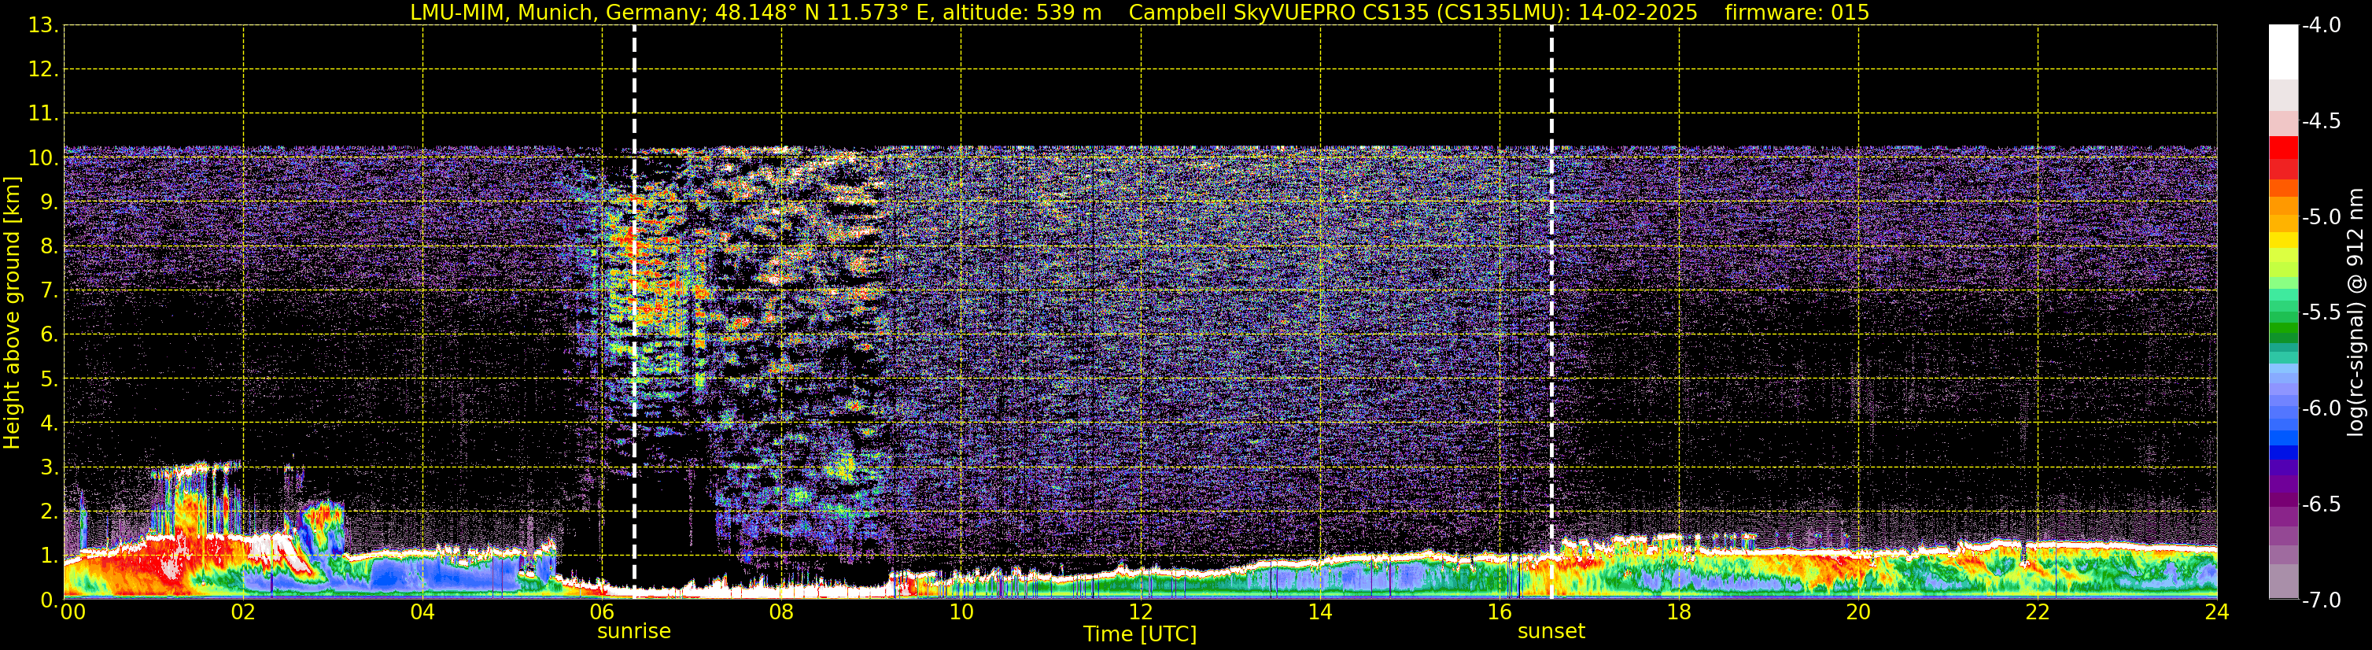The image size is (2372, 650).
Task: Click the '4.' height tick label
Action: (x=49, y=423)
